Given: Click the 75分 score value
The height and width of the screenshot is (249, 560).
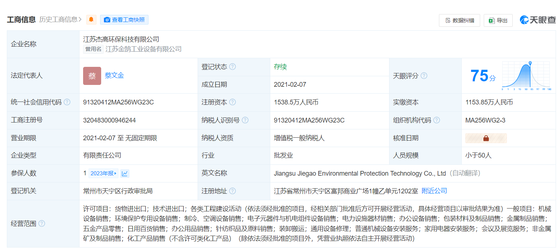Looking at the screenshot, I should (483, 76).
